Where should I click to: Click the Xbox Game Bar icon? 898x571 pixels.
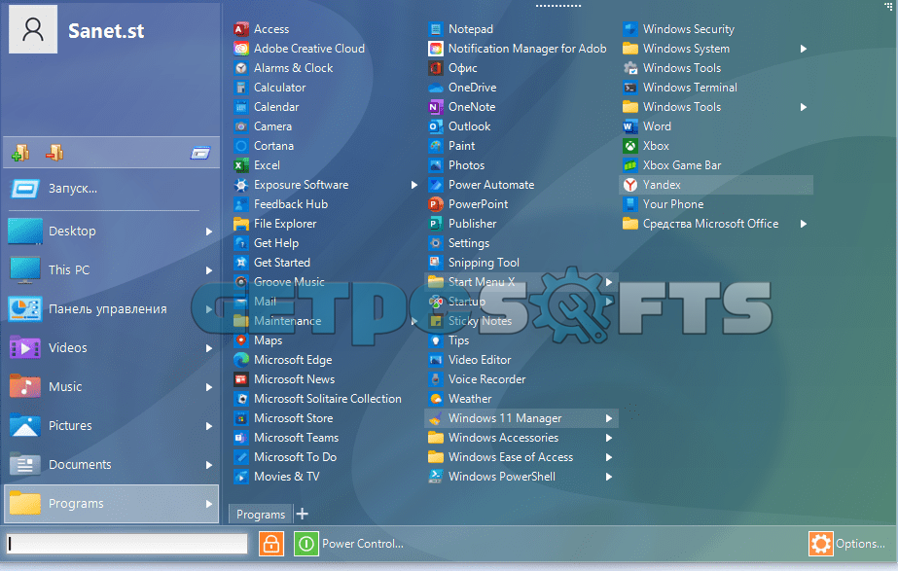pos(630,165)
